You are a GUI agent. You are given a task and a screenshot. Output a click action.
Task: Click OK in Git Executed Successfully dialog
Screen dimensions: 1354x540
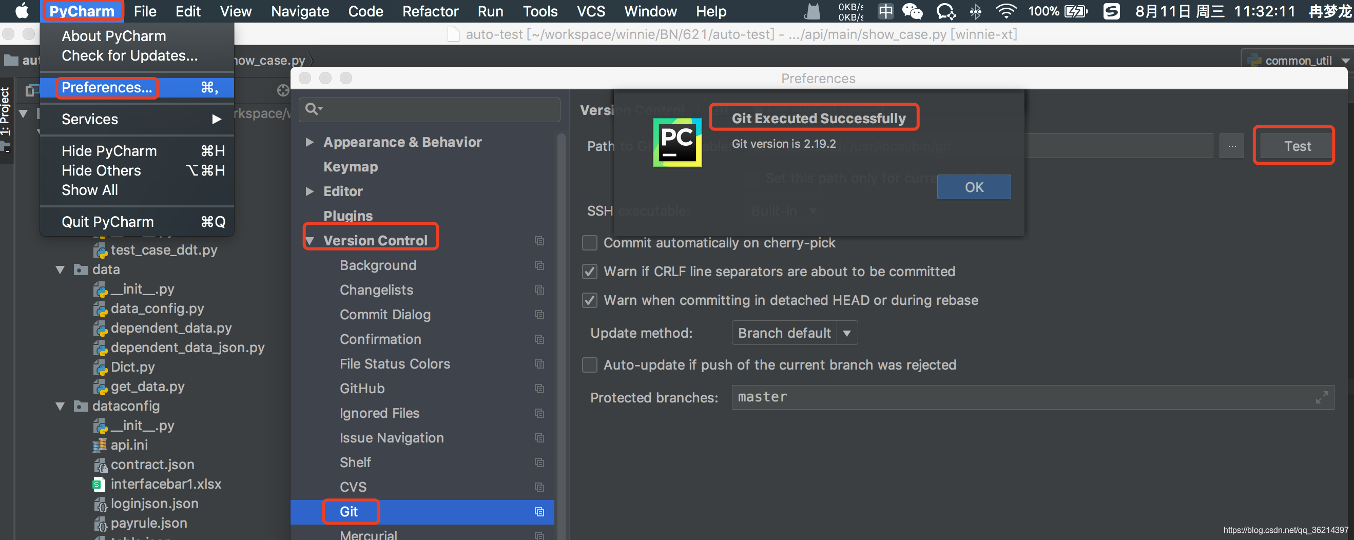click(974, 187)
